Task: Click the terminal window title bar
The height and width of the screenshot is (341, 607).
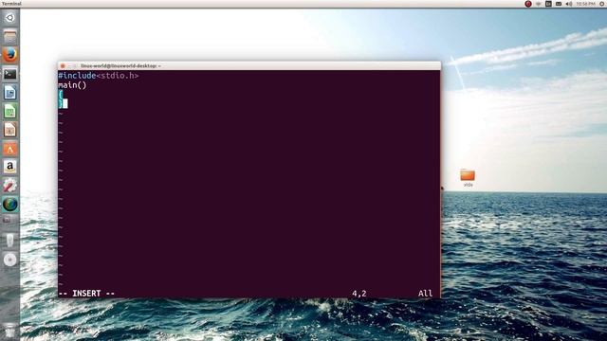Action: (x=249, y=66)
